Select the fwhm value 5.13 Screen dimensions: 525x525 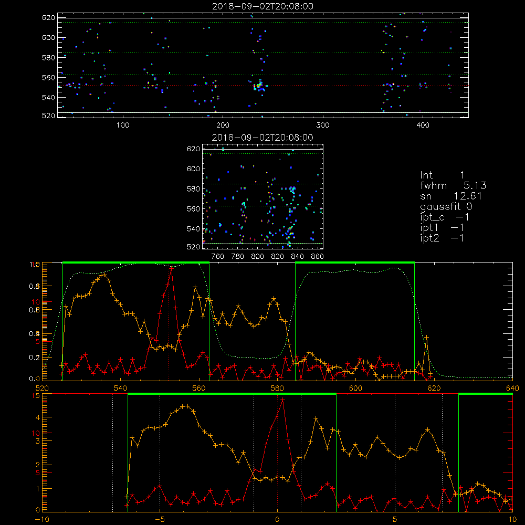click(x=475, y=185)
